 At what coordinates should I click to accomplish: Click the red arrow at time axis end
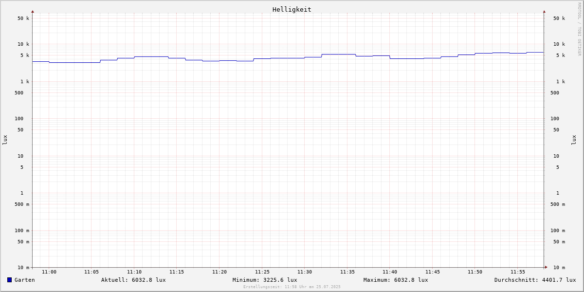pos(546,267)
